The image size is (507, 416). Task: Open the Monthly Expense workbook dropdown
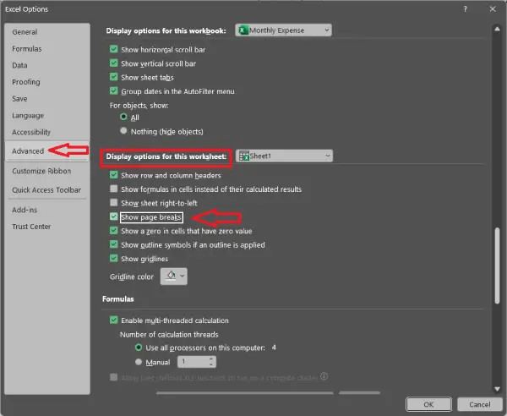(283, 30)
